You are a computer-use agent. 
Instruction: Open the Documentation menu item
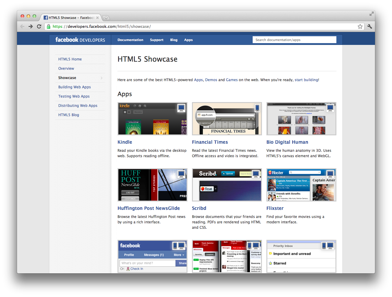[x=130, y=40]
